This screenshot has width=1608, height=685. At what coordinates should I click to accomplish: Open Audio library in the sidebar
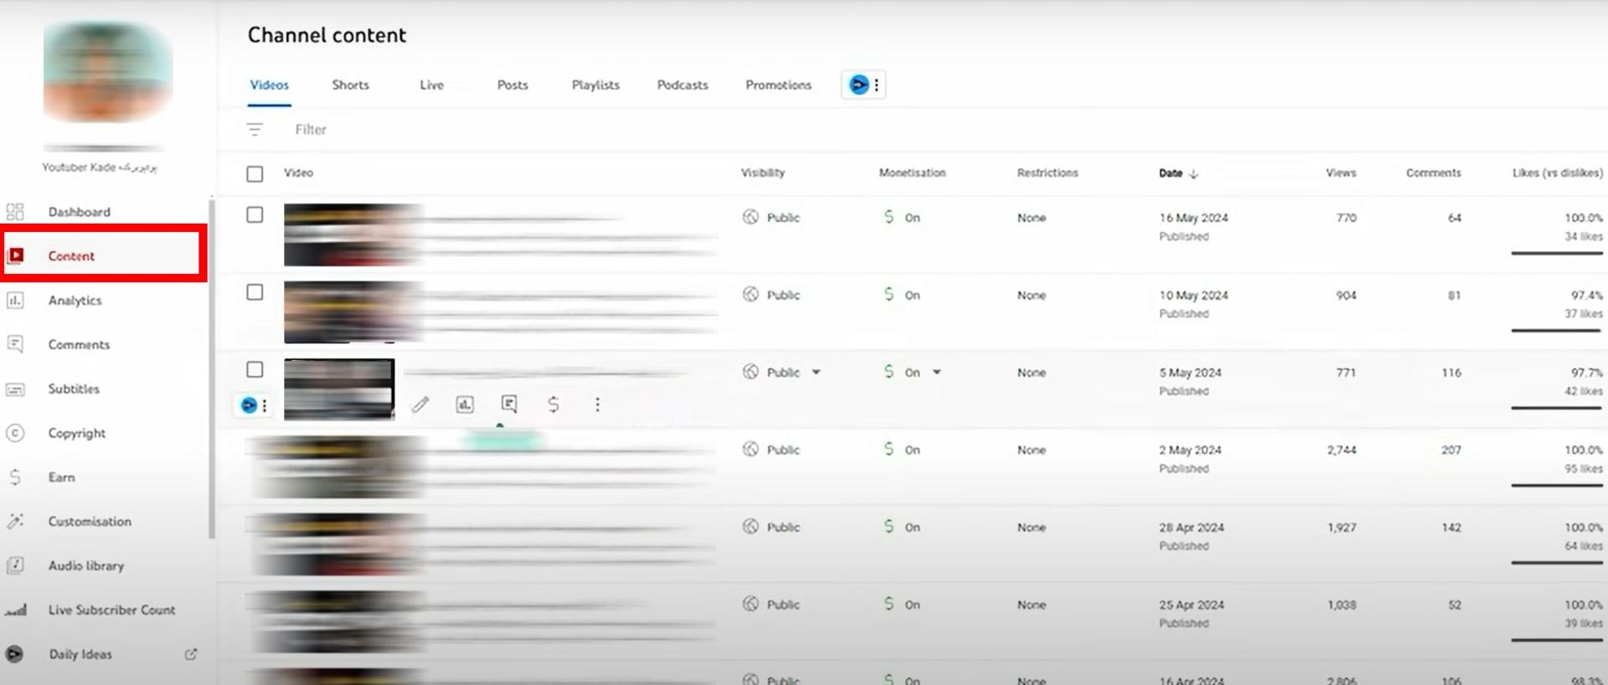[x=85, y=565]
